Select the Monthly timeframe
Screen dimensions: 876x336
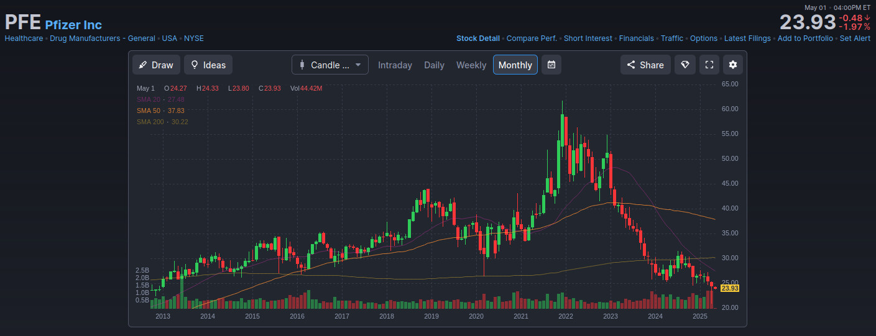(x=515, y=65)
